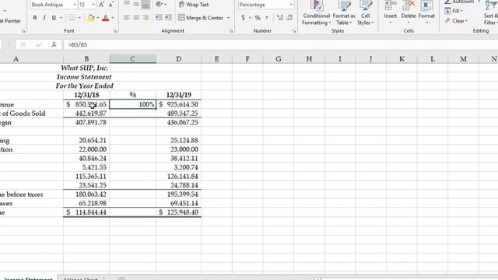Click Align Right icon
Image resolution: width=498 pixels, height=280 pixels.
[146, 18]
